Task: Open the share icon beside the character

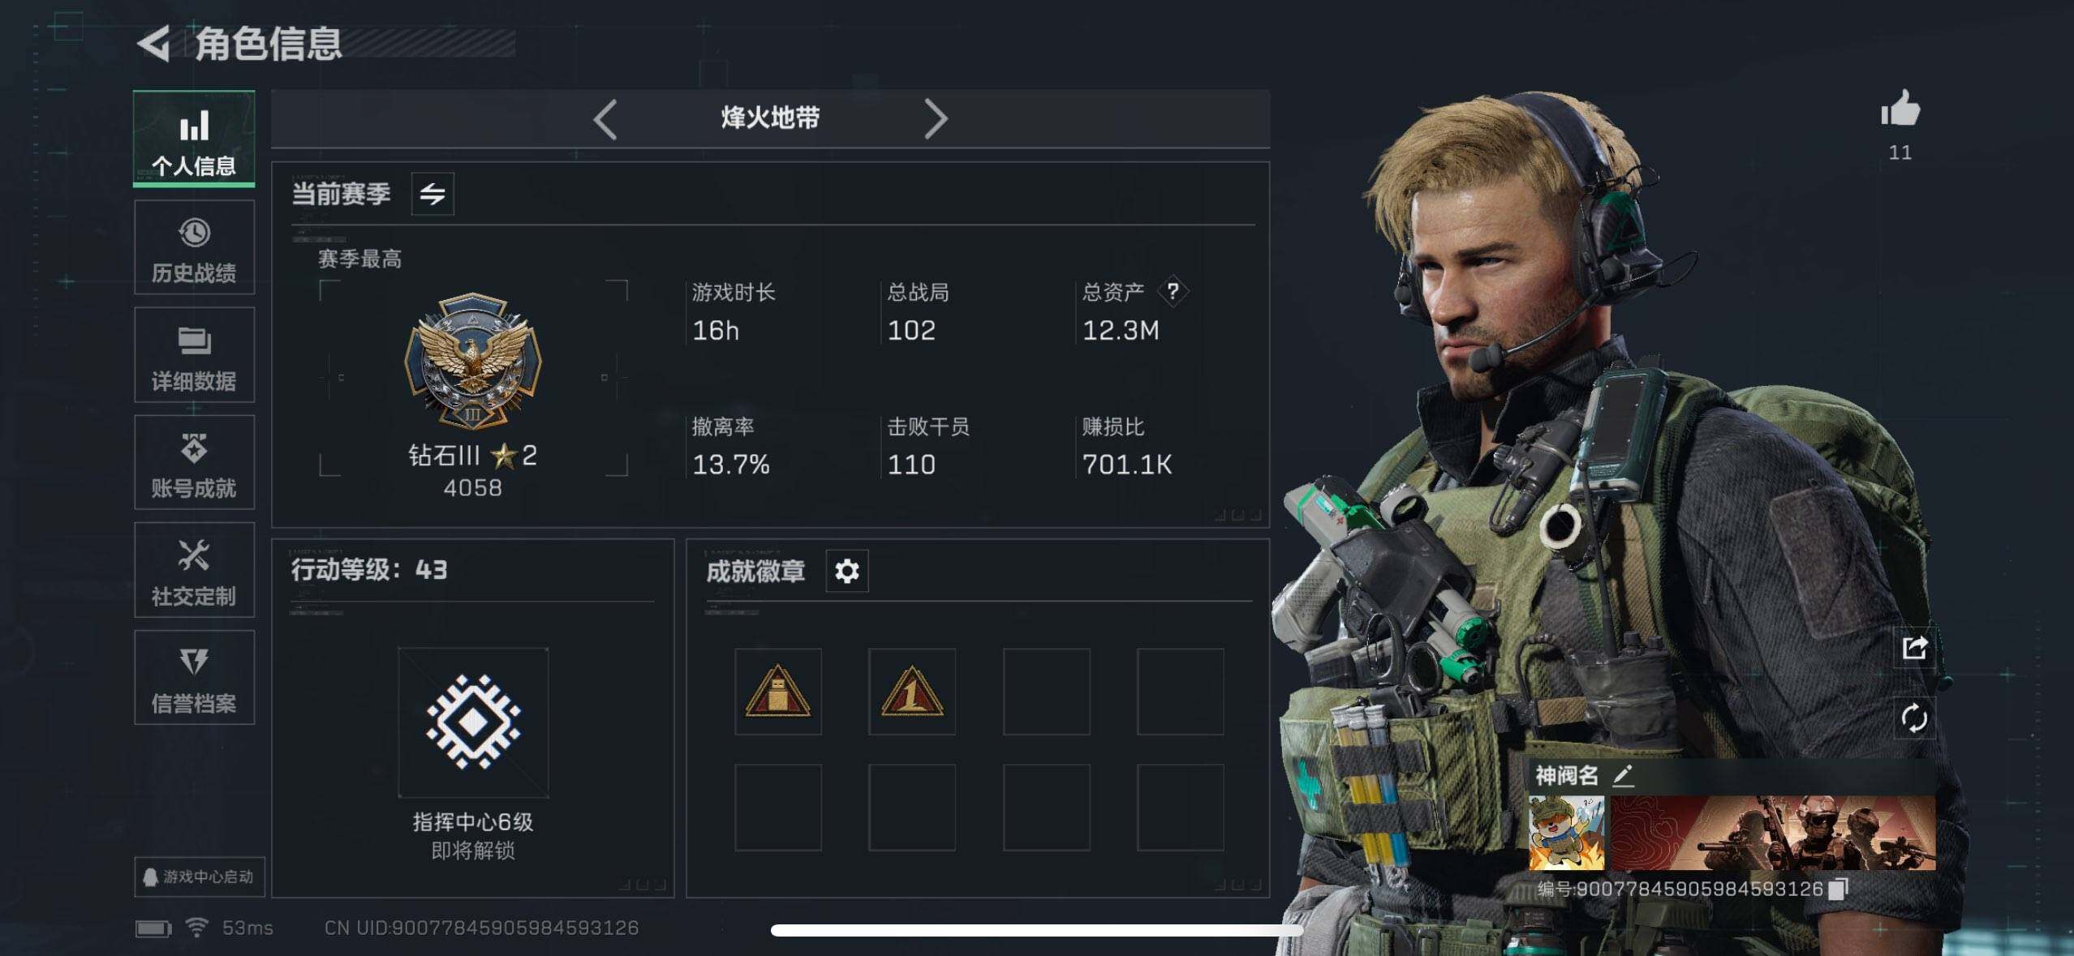Action: 1914,647
